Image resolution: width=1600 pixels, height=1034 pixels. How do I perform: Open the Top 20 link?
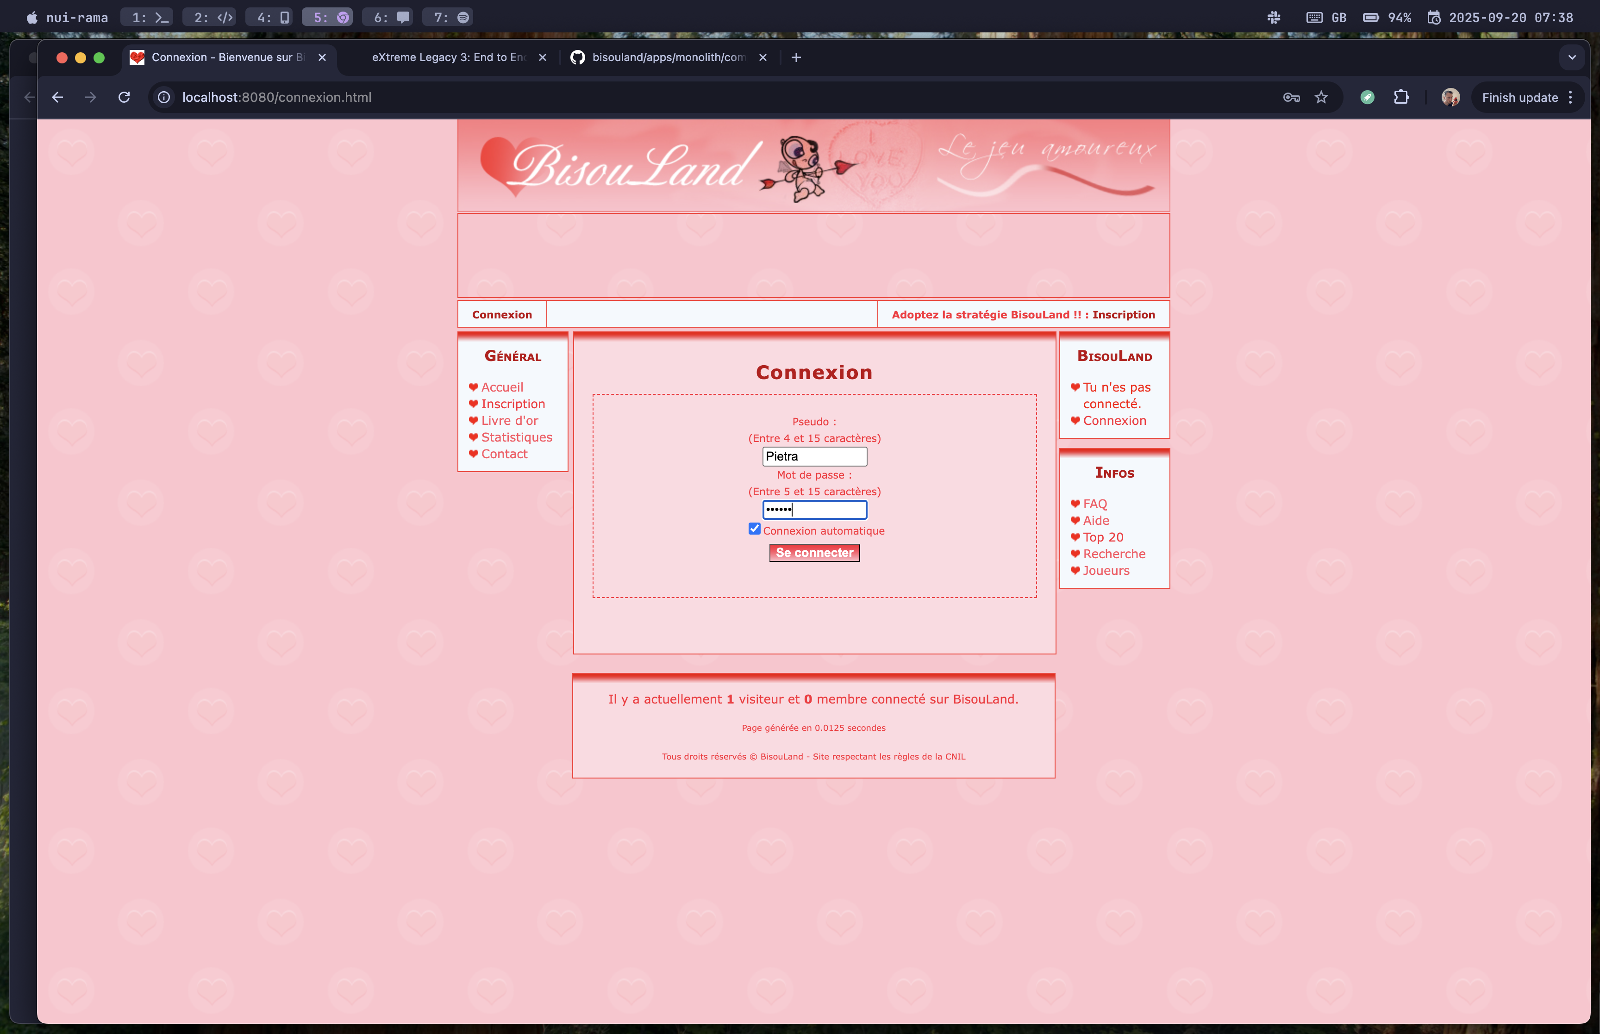(x=1103, y=538)
